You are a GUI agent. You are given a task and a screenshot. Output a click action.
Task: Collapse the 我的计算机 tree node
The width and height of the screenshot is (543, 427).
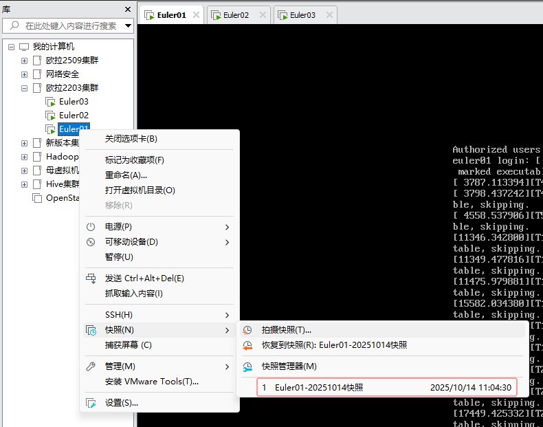point(12,47)
